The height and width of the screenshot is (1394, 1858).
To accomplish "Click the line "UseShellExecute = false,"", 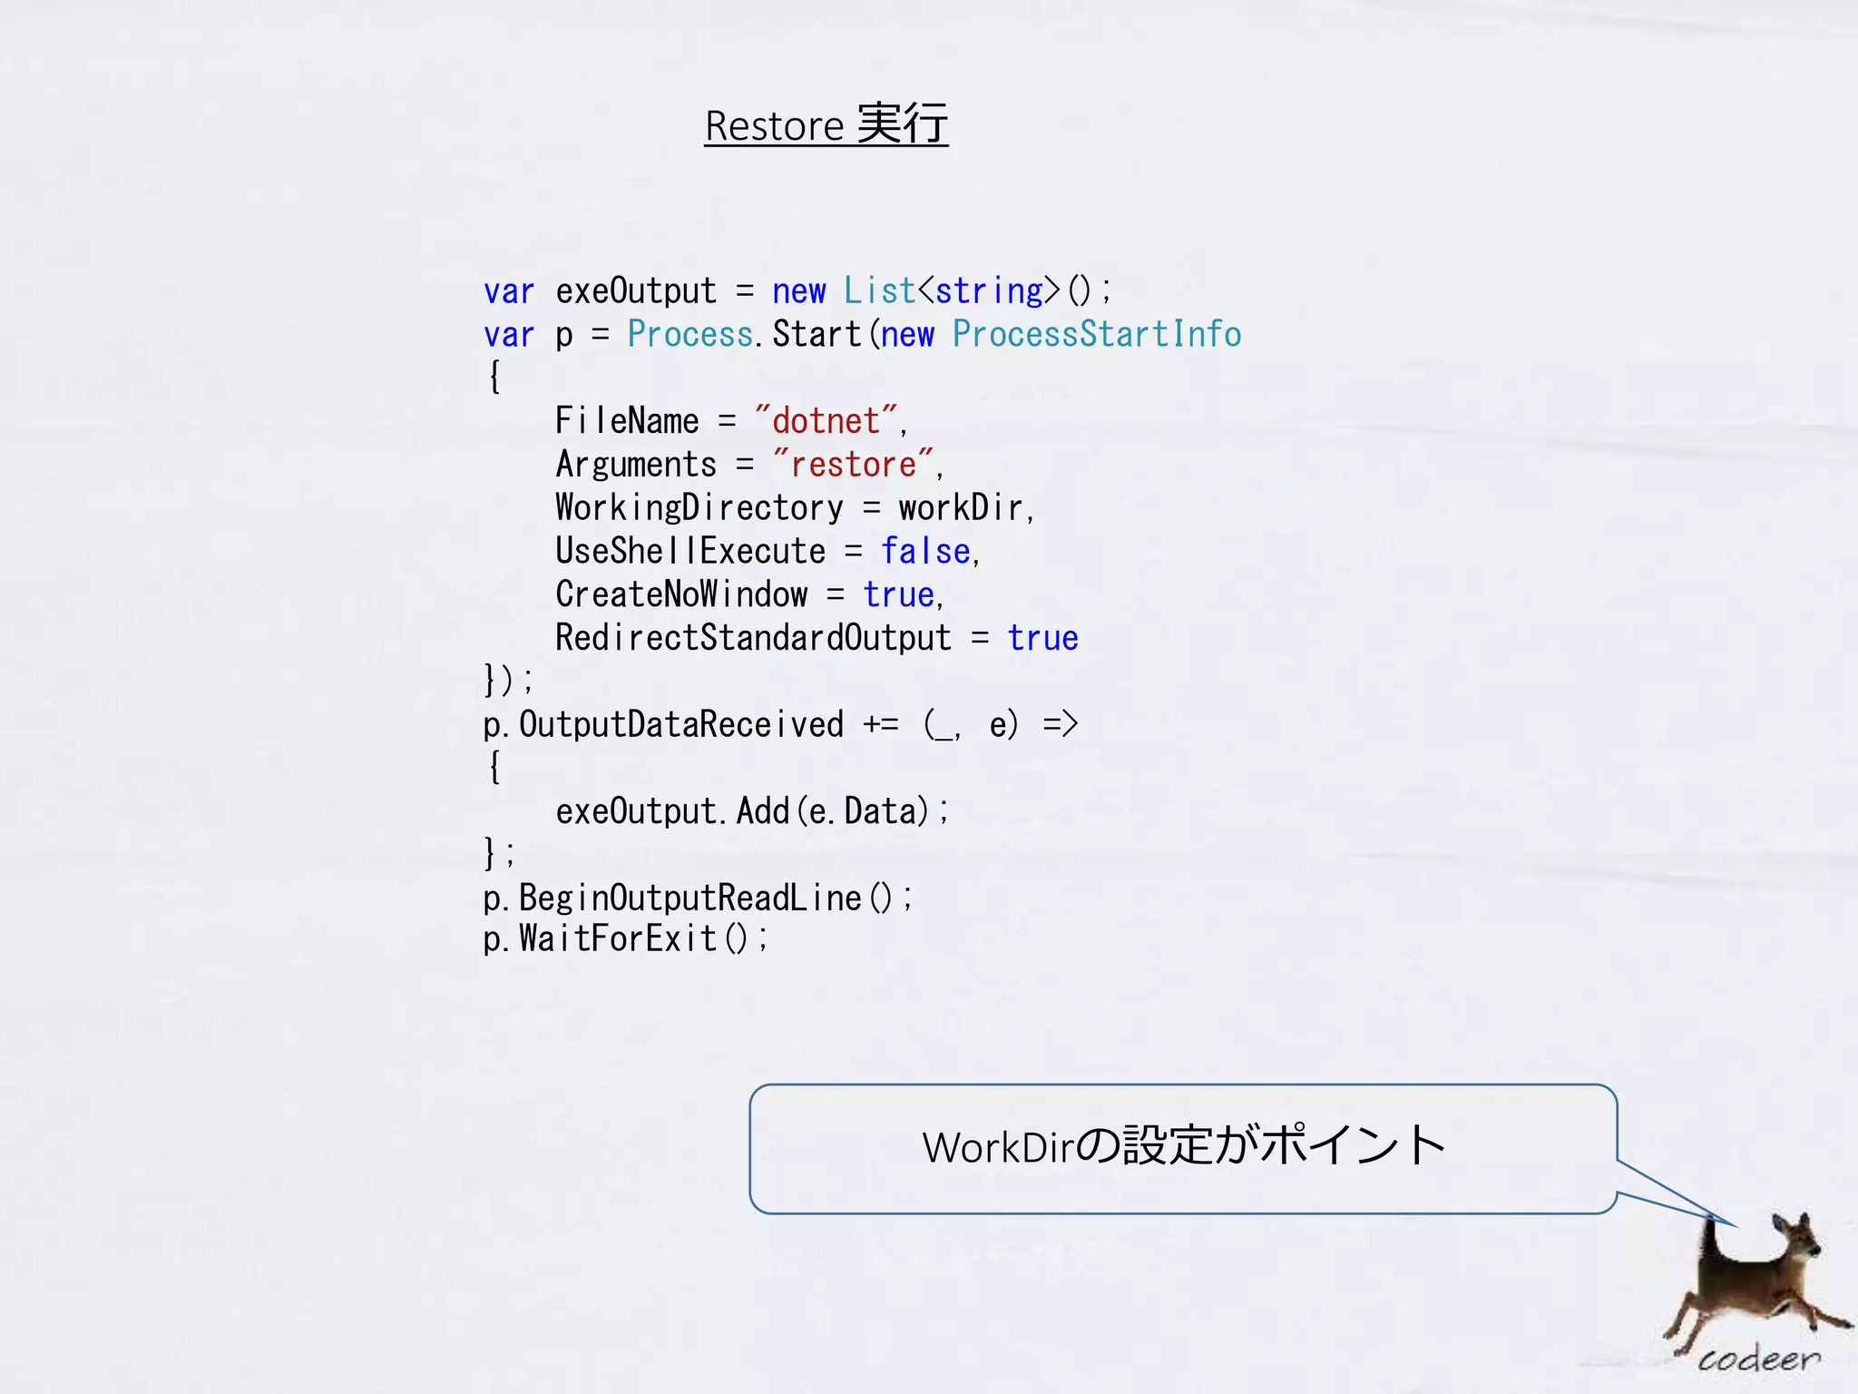I will (768, 551).
